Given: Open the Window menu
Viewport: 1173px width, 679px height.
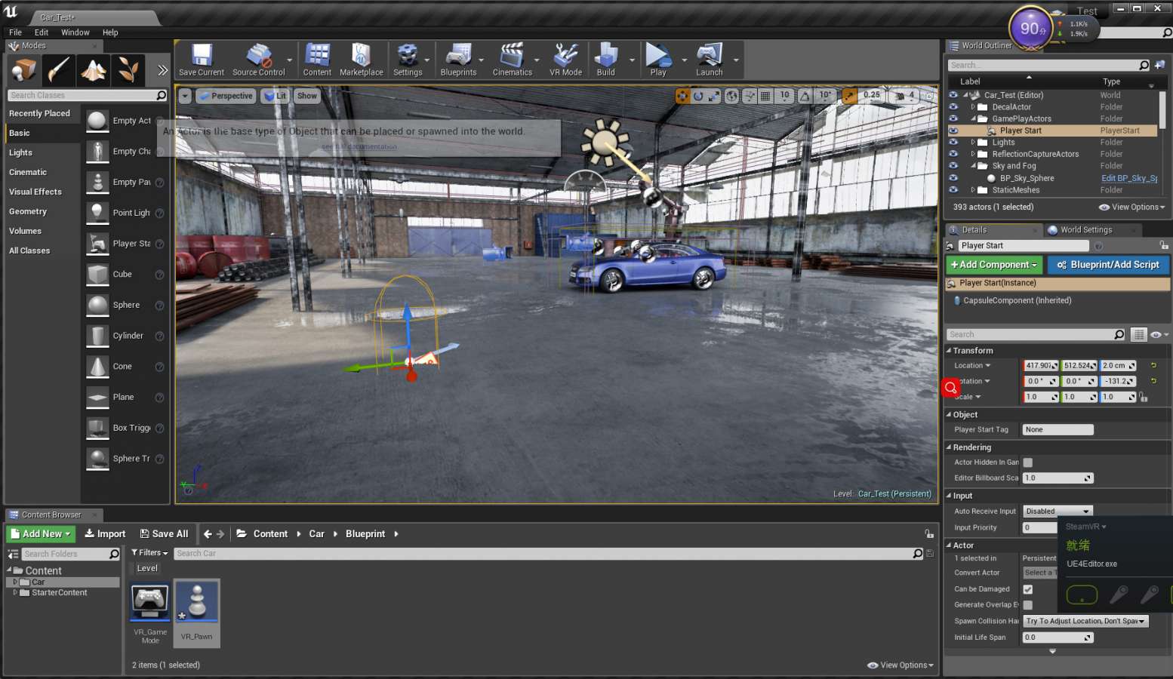Looking at the screenshot, I should (x=75, y=32).
